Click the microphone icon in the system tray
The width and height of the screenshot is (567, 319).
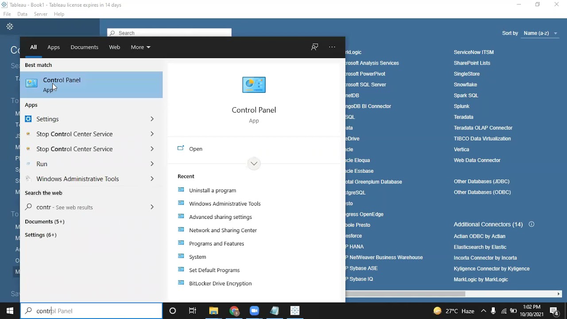tap(493, 311)
